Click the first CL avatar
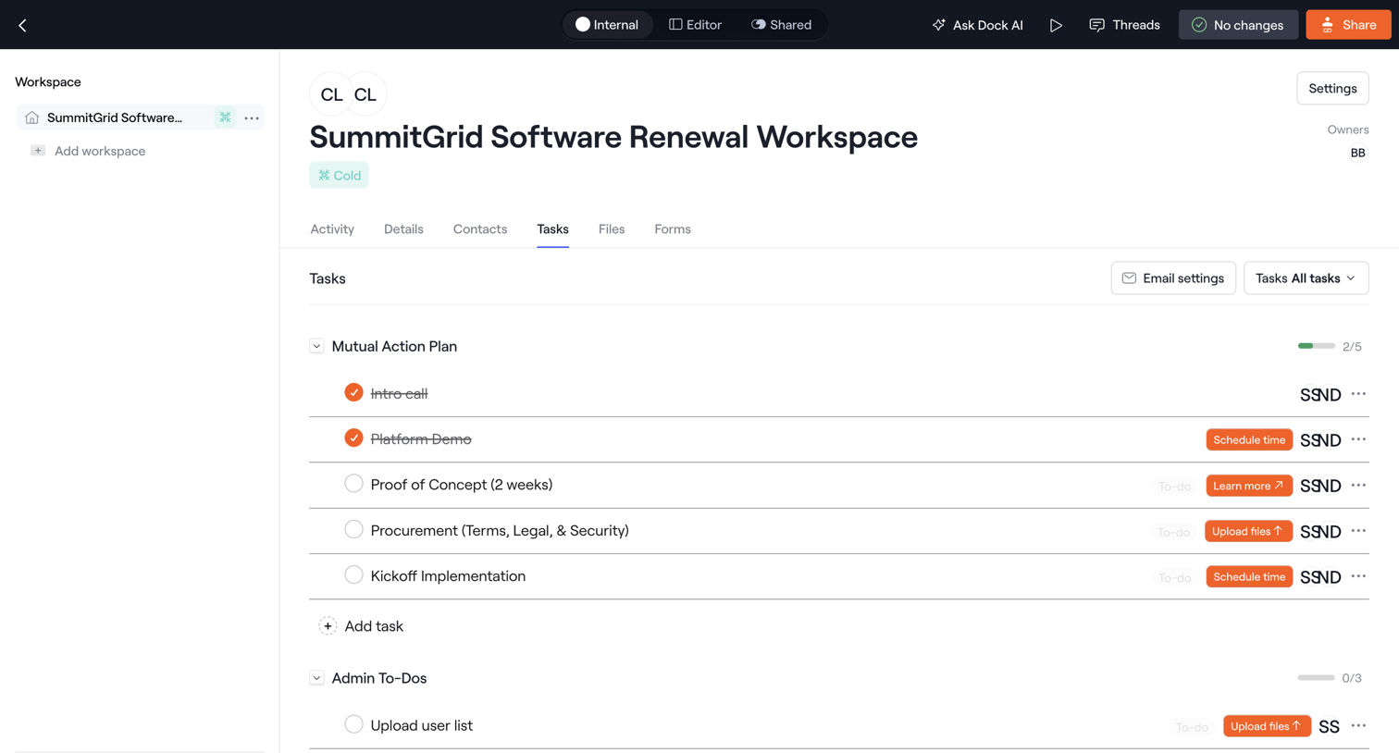Image resolution: width=1399 pixels, height=753 pixels. click(331, 94)
